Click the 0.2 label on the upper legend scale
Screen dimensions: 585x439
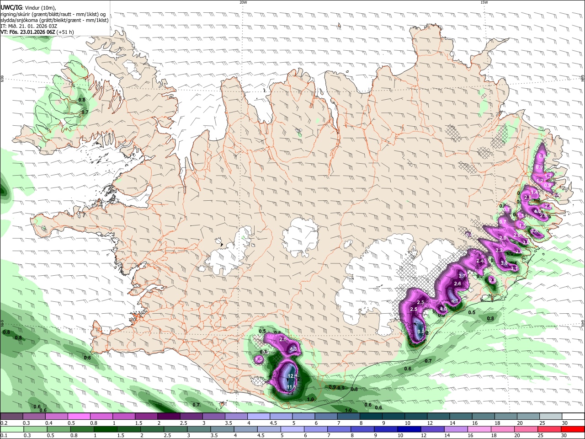(4, 423)
